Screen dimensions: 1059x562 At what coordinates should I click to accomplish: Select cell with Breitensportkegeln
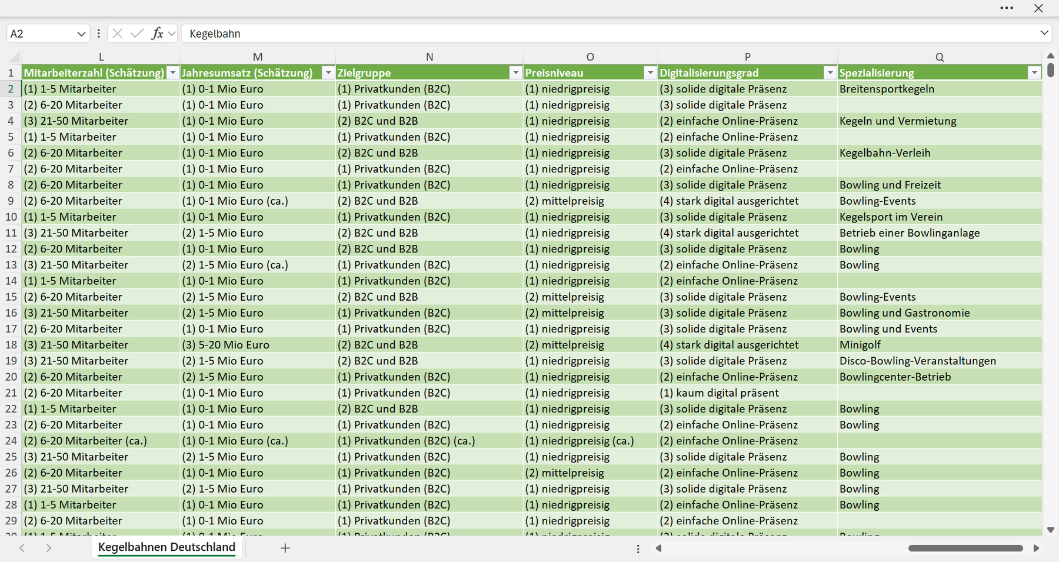coord(940,89)
